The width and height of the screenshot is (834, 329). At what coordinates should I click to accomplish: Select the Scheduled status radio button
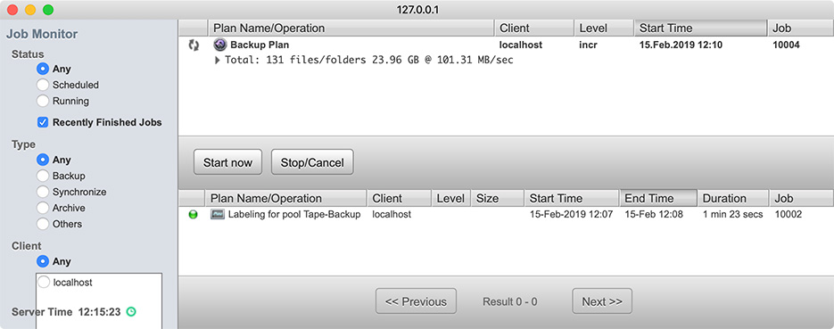[43, 85]
